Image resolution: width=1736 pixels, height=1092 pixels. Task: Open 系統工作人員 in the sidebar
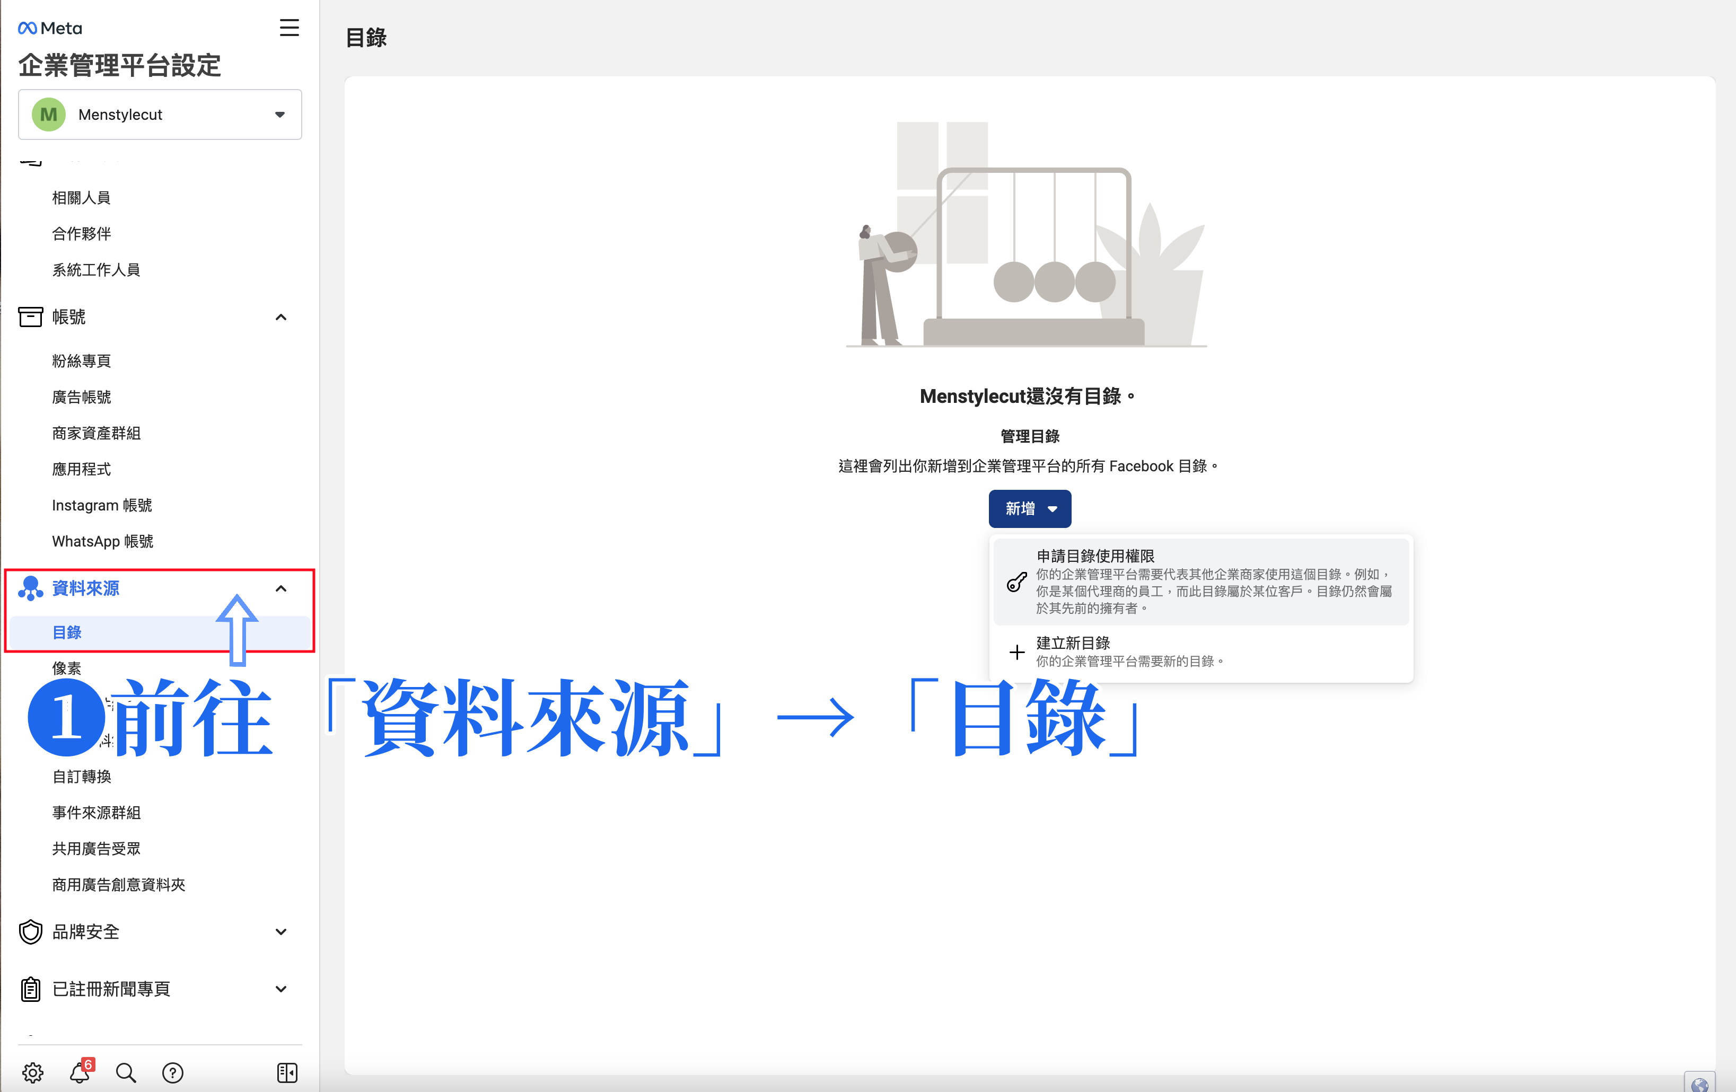(96, 270)
